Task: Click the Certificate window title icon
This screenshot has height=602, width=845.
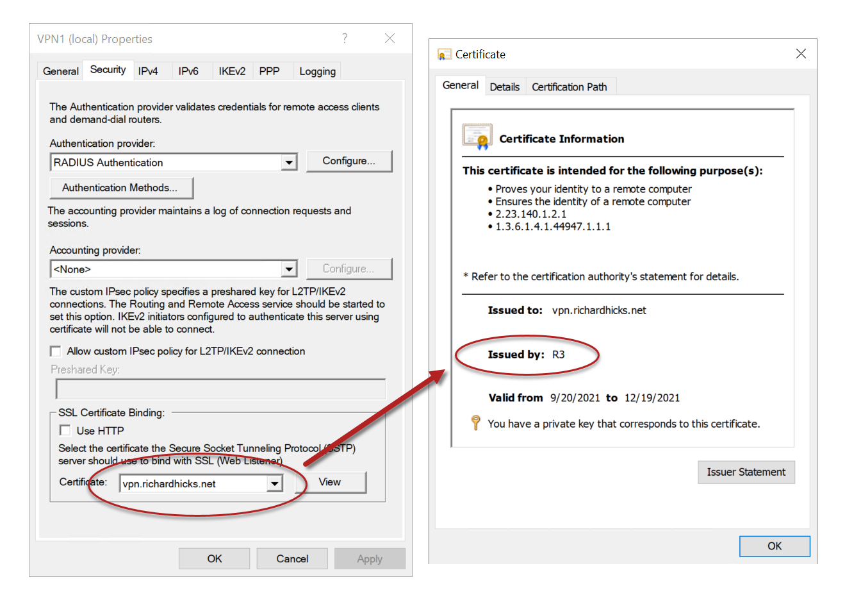Action: [444, 55]
